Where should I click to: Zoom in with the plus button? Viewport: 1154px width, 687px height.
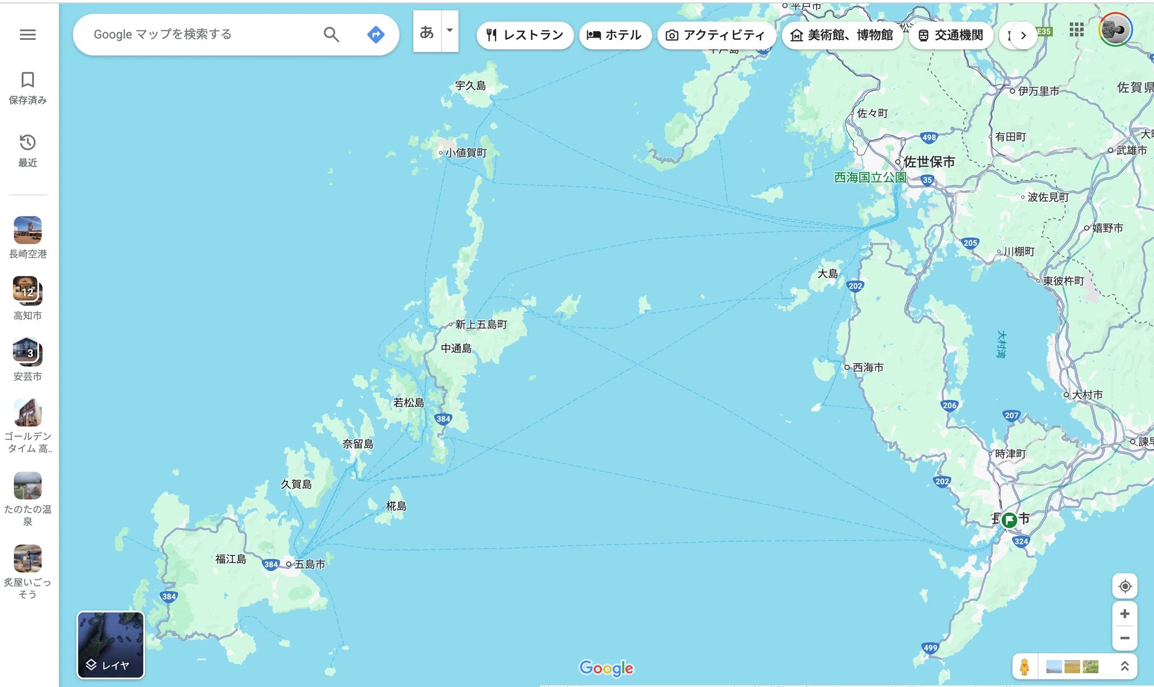click(x=1125, y=614)
